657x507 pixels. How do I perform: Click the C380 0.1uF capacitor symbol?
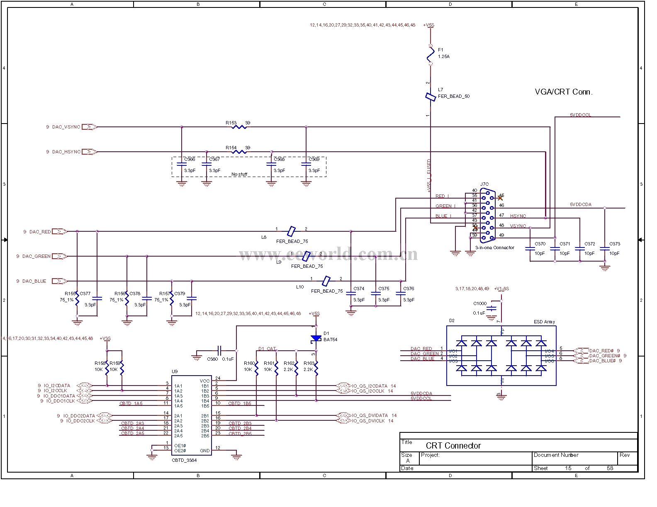[x=219, y=351]
